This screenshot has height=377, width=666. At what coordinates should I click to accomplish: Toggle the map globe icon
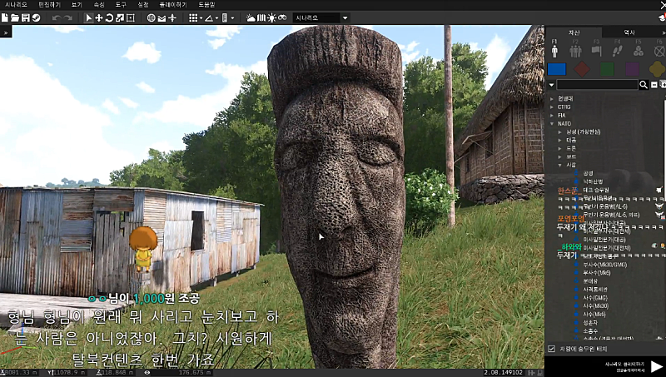[x=151, y=17]
